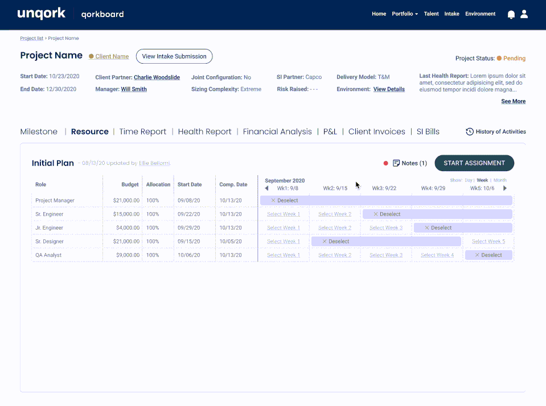Image resolution: width=546 pixels, height=406 pixels.
Task: Select Week 1 for Jr. Engineer
Action: pyautogui.click(x=284, y=227)
